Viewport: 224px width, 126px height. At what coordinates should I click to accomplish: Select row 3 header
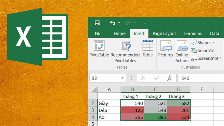tap(93, 110)
